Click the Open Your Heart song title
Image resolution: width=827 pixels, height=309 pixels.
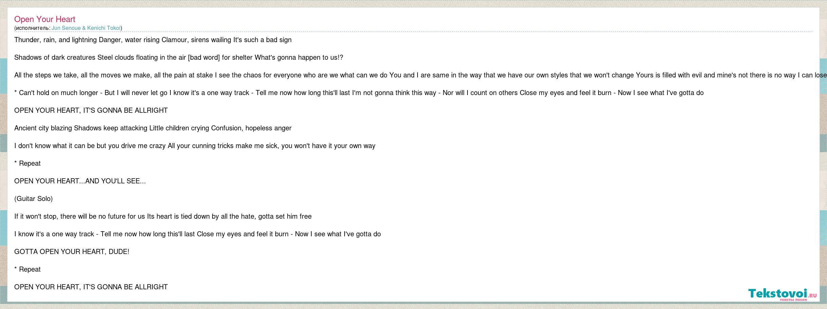coord(45,19)
